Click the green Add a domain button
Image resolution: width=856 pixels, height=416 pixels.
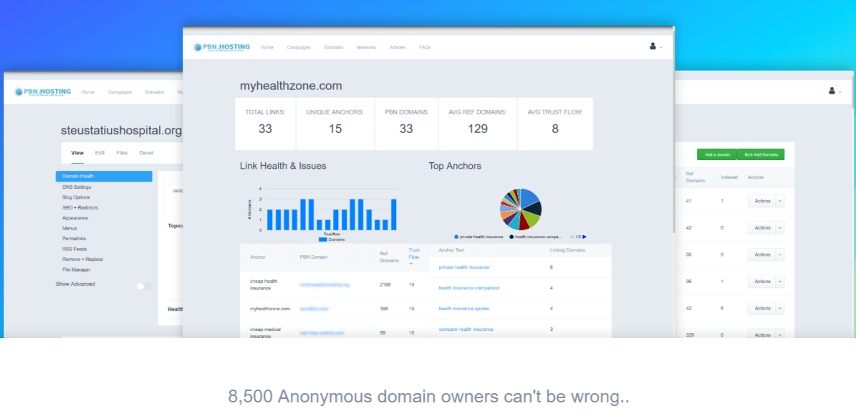pyautogui.click(x=717, y=154)
